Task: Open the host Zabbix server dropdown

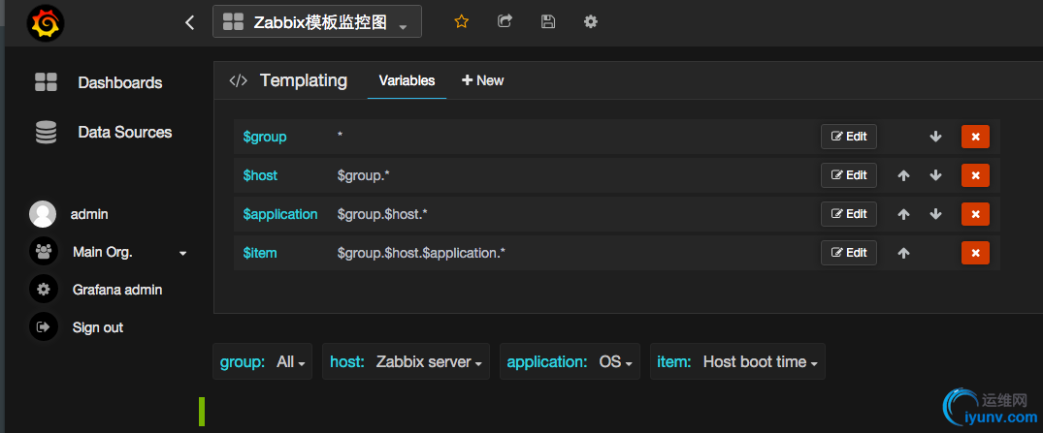Action: click(x=406, y=362)
